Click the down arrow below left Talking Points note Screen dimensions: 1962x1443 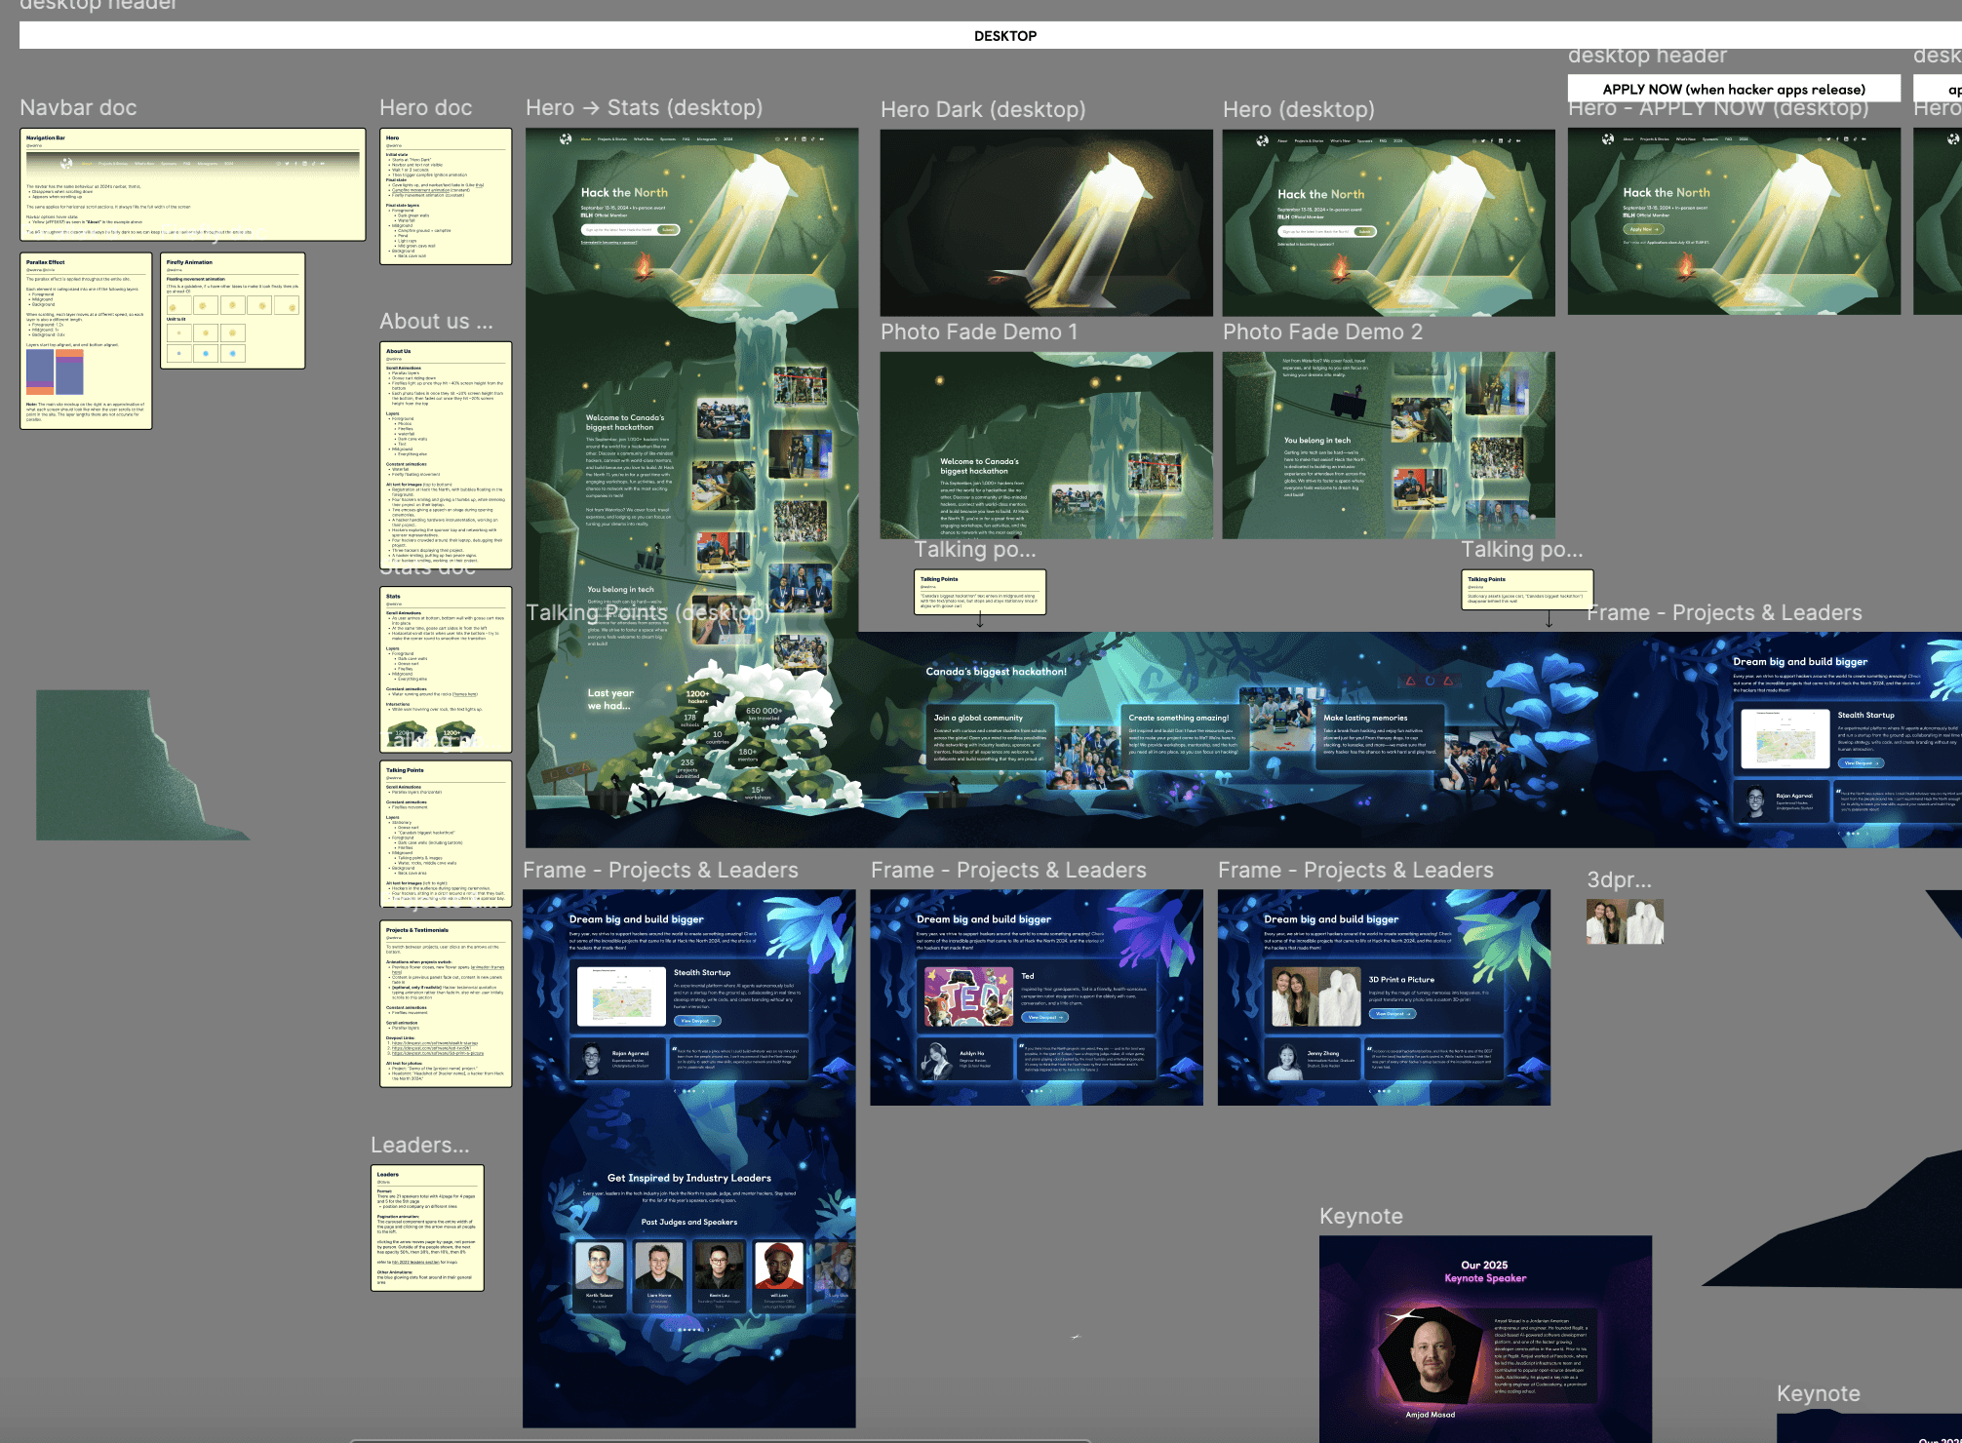point(979,620)
